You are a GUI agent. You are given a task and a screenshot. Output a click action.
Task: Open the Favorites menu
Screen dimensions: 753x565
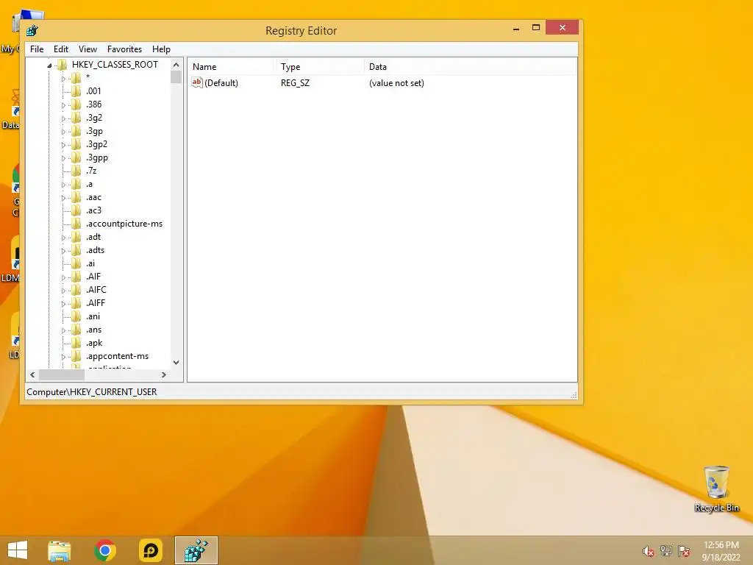124,49
